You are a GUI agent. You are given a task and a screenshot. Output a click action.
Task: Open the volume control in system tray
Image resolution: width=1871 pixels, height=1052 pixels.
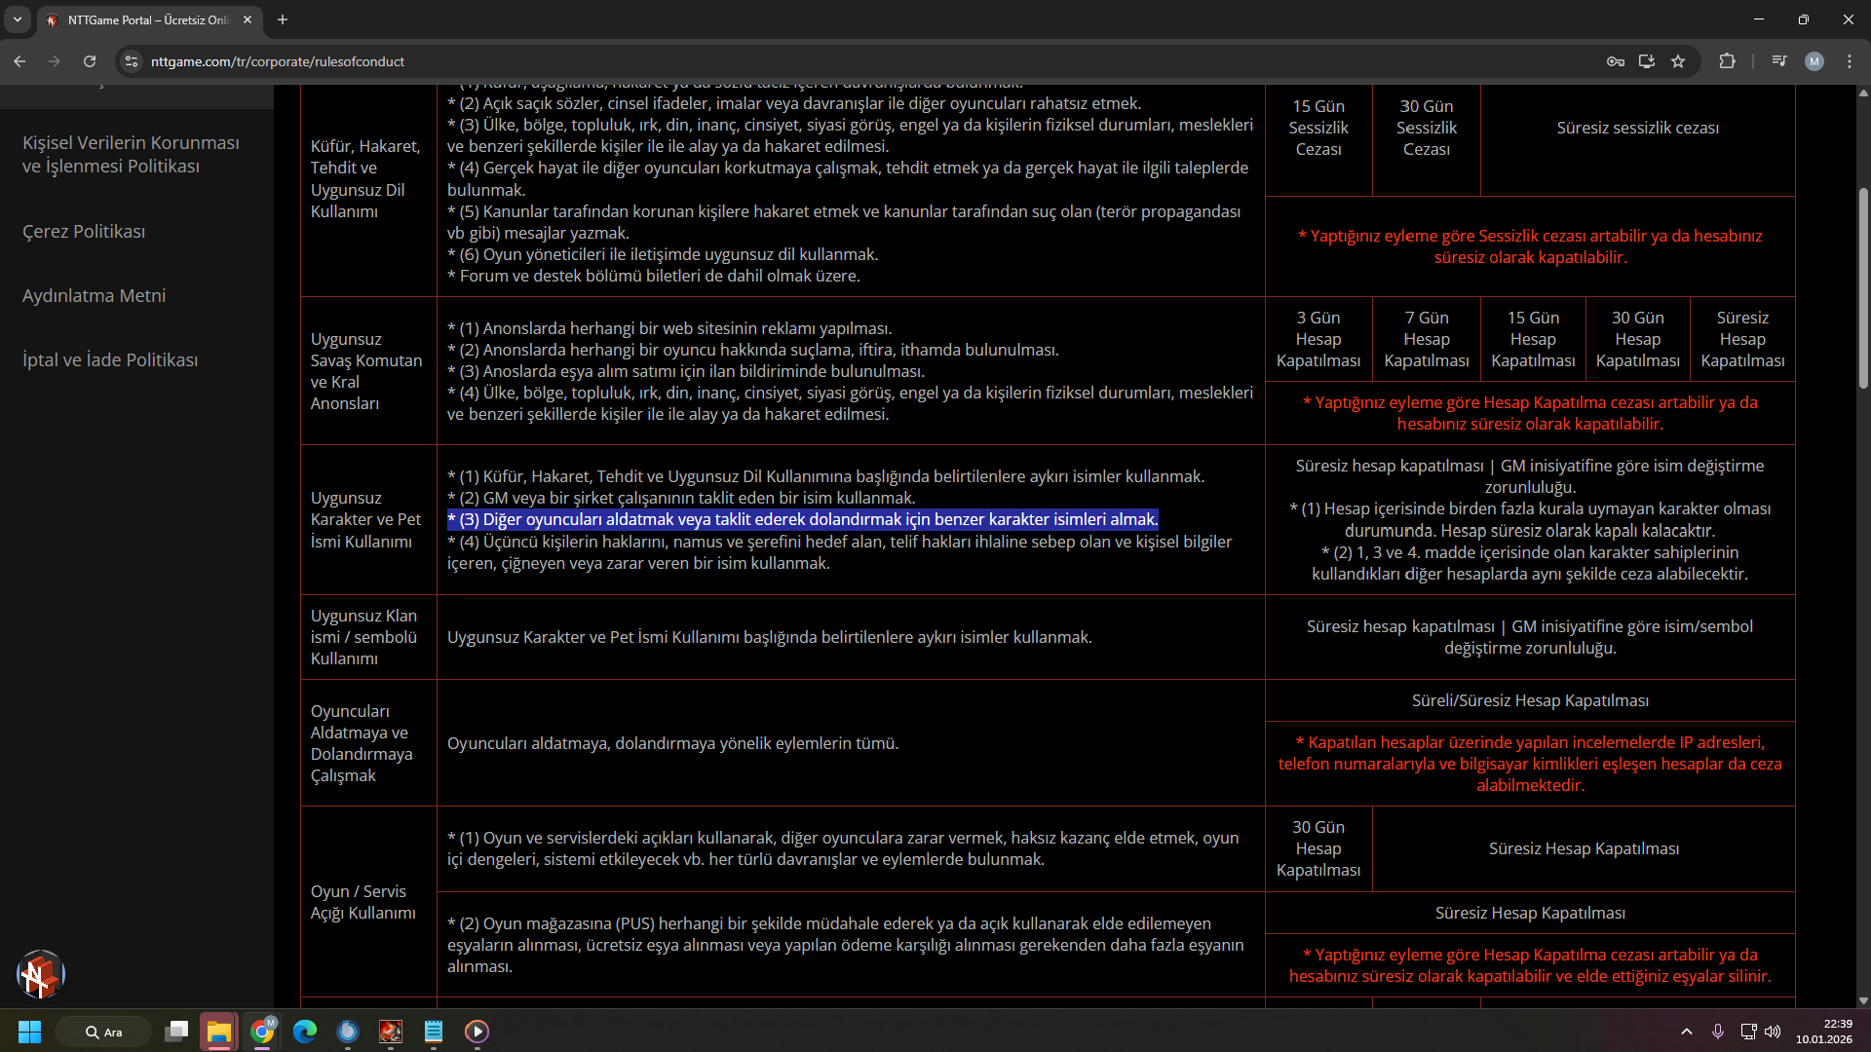pyautogui.click(x=1773, y=1032)
